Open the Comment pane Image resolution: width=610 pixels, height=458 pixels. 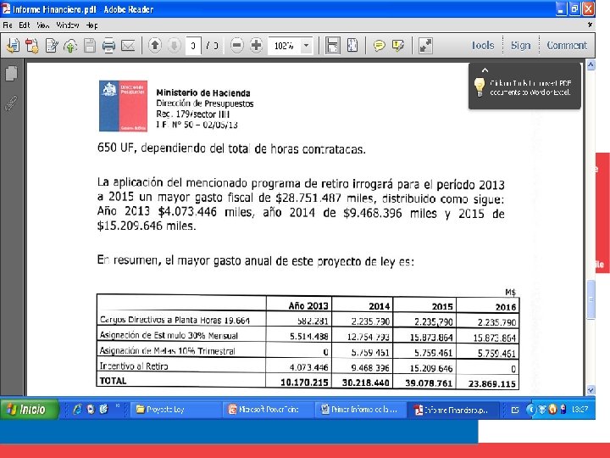567,46
